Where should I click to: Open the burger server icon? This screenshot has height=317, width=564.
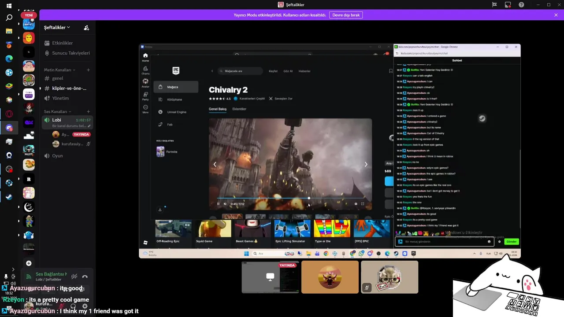(x=29, y=165)
